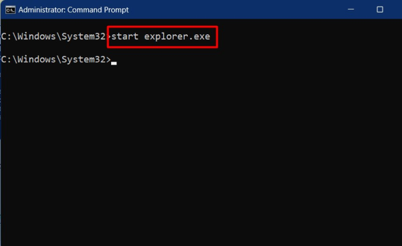402x246 pixels.
Task: Minimize the Command Prompt window
Action: (x=351, y=10)
